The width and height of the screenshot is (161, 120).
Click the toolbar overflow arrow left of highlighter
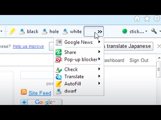(1, 31)
